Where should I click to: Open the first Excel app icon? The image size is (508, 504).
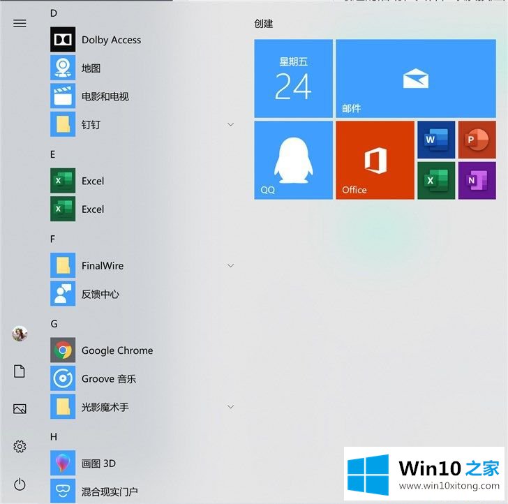pos(63,181)
